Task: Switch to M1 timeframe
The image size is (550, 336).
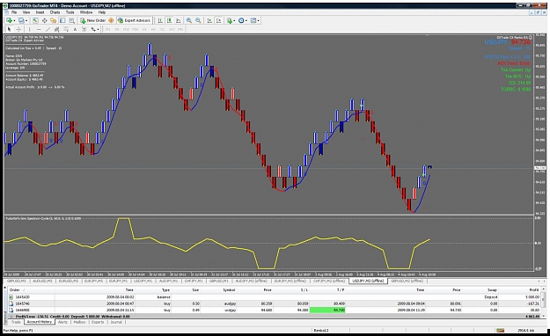Action: pyautogui.click(x=107, y=29)
